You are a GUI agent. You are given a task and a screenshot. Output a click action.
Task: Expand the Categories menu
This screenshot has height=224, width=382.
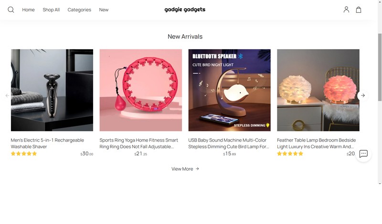pyautogui.click(x=79, y=10)
